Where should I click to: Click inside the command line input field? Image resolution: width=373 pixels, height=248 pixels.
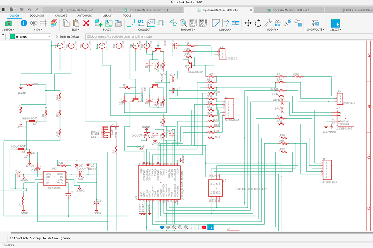click(x=229, y=37)
